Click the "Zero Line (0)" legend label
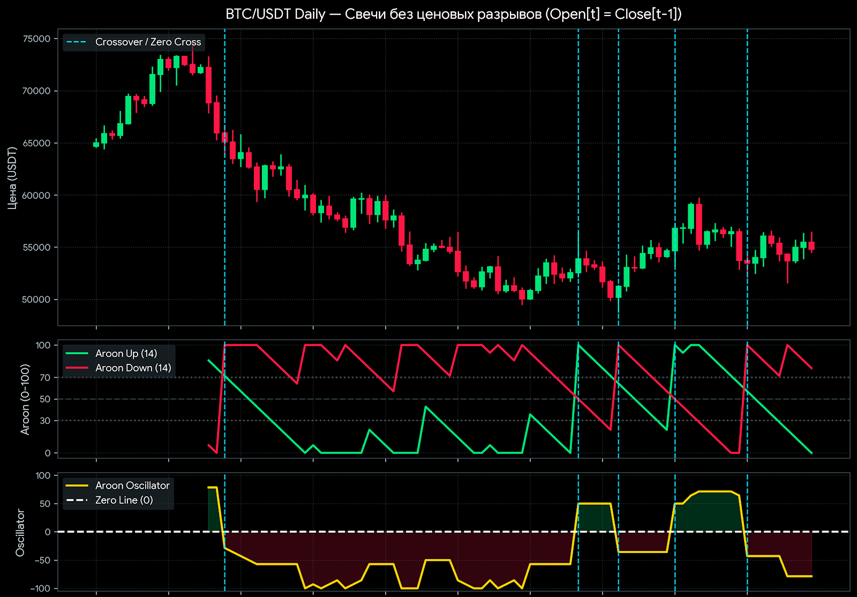857x597 pixels. click(124, 500)
